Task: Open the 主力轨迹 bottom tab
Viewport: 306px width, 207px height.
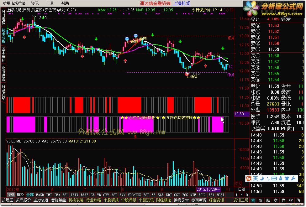Action: point(41,200)
